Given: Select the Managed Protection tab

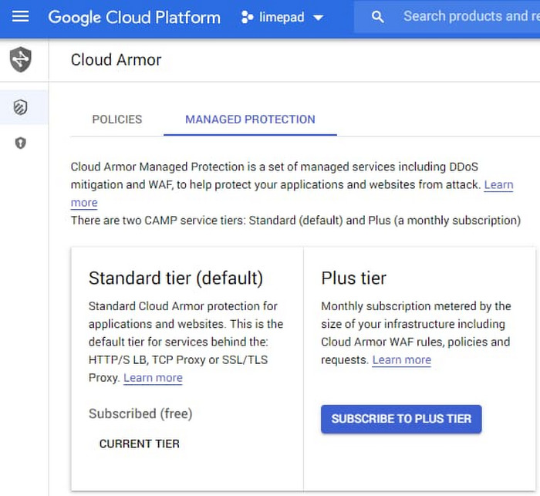Looking at the screenshot, I should 250,120.
